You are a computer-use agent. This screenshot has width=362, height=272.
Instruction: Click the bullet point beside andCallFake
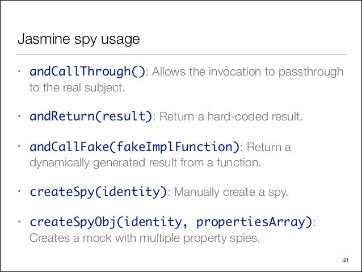coord(20,147)
